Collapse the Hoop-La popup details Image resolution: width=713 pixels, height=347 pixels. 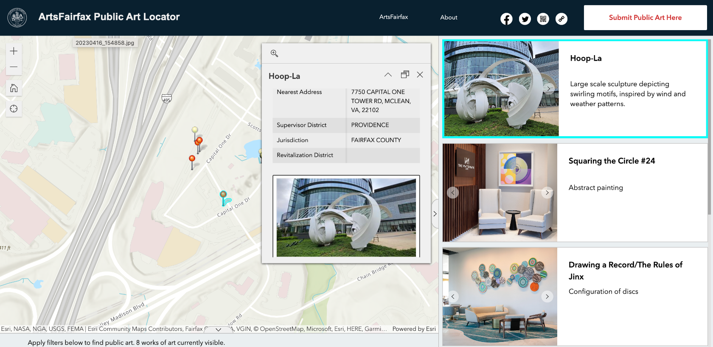tap(388, 75)
